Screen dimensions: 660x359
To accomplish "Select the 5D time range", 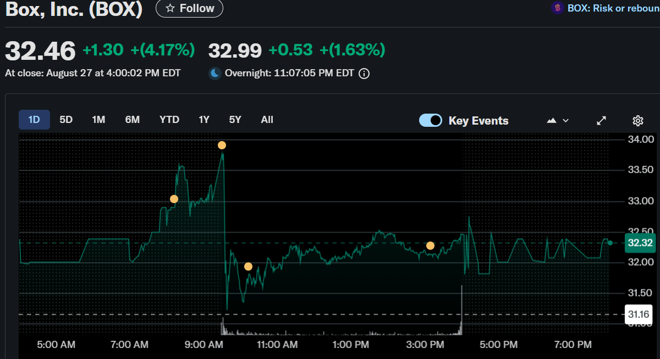I will point(66,120).
